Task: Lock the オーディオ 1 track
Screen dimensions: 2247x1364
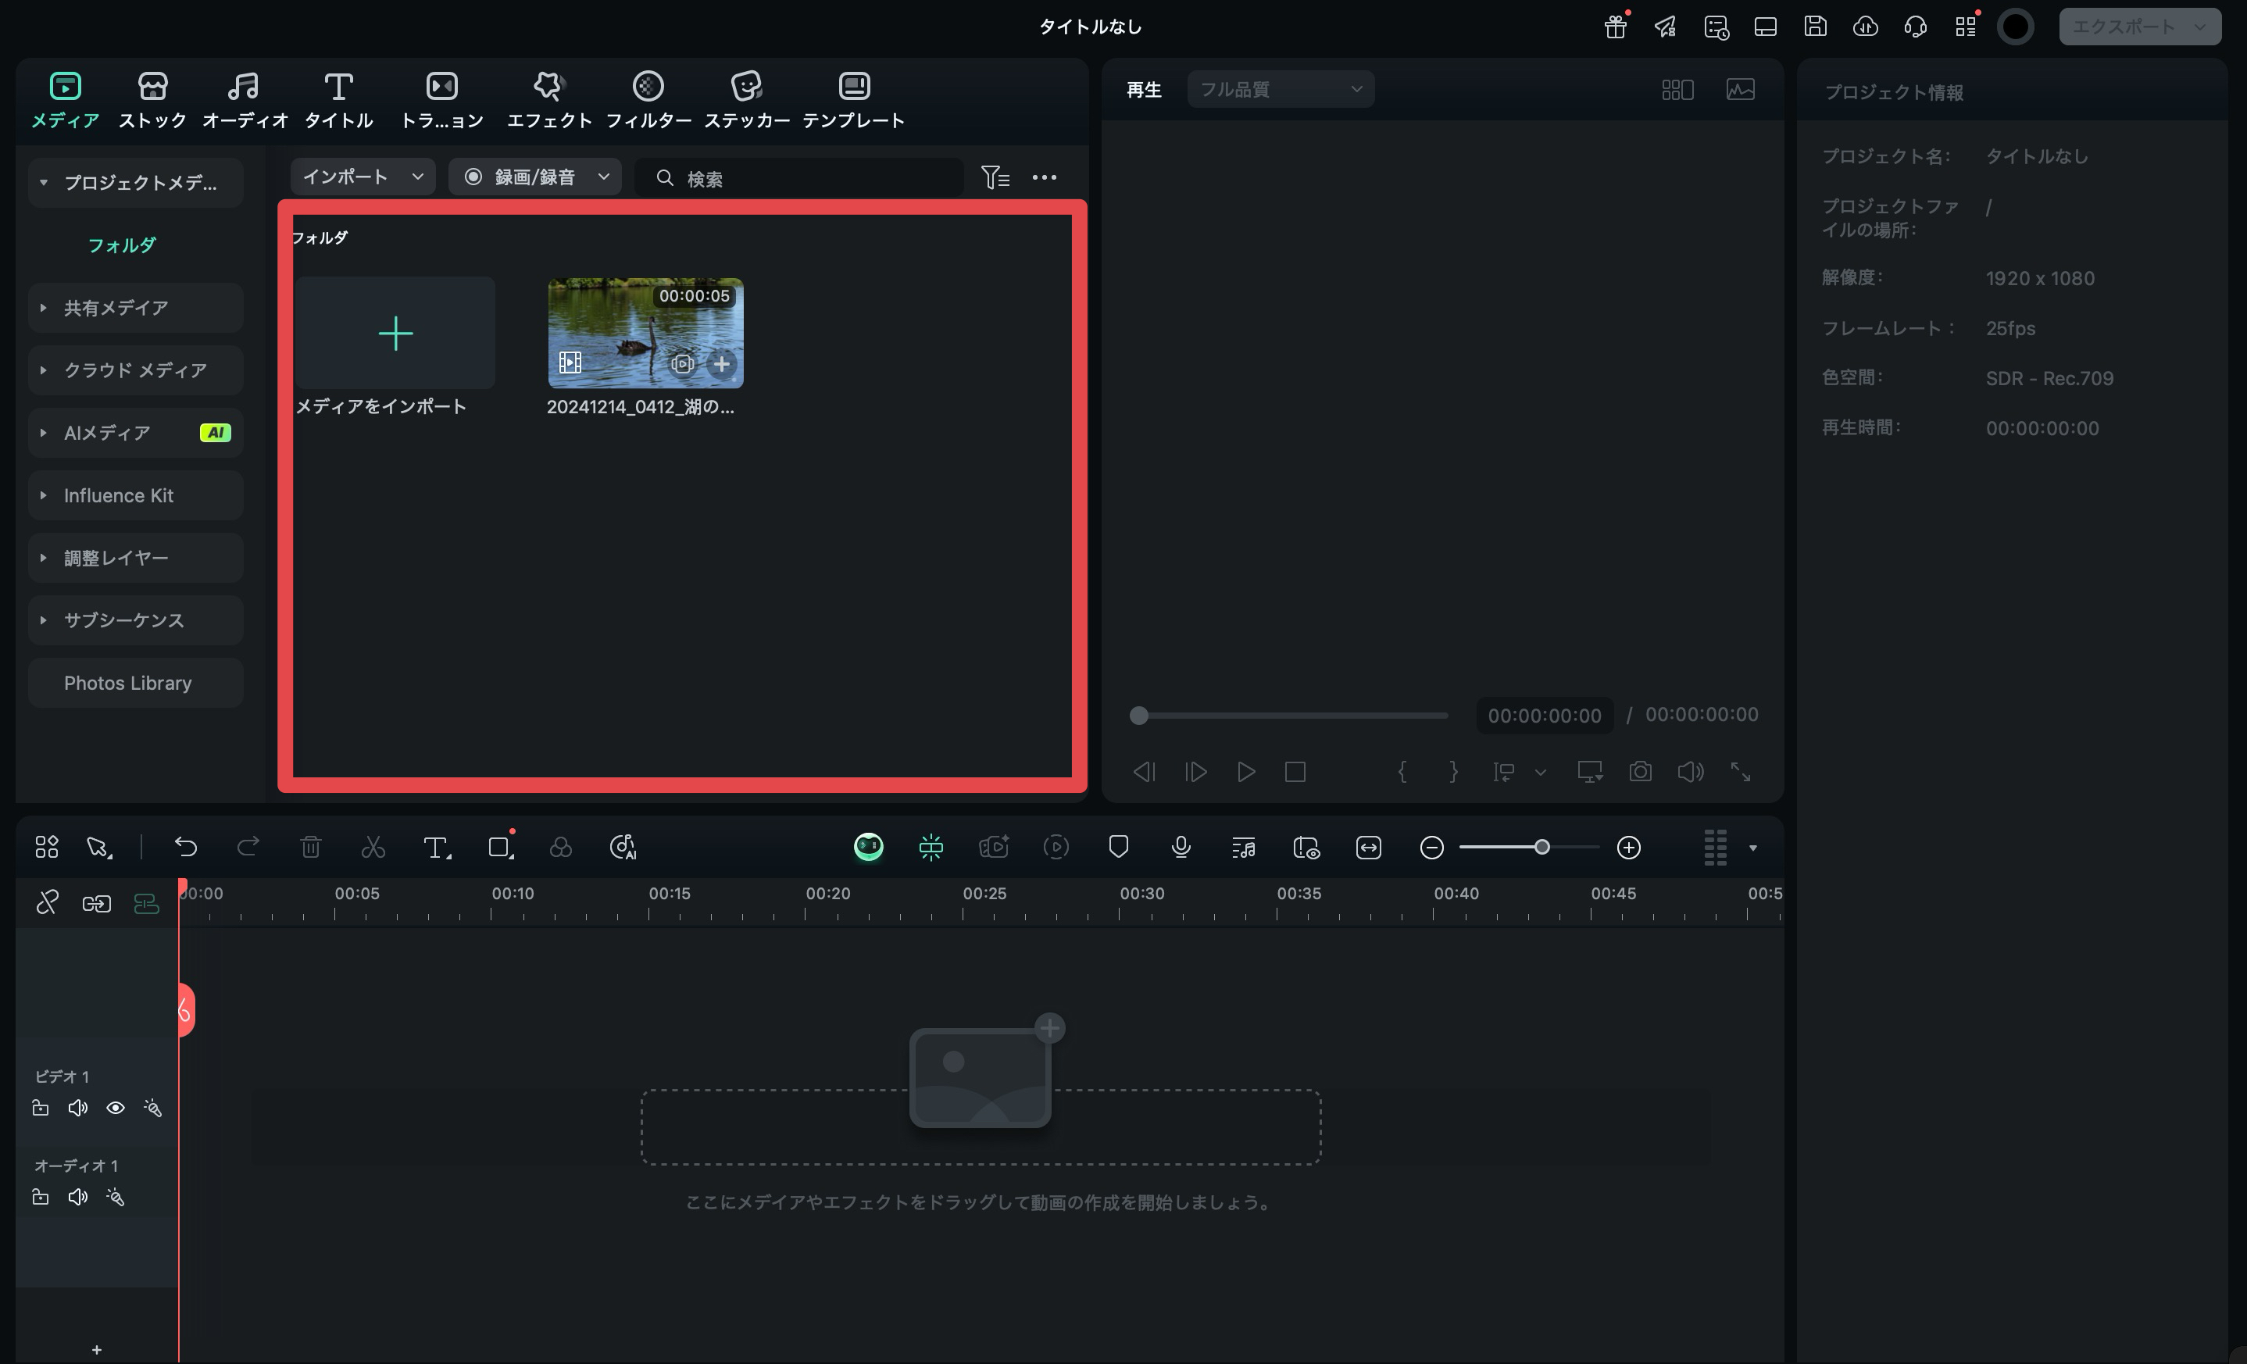Action: (x=40, y=1197)
